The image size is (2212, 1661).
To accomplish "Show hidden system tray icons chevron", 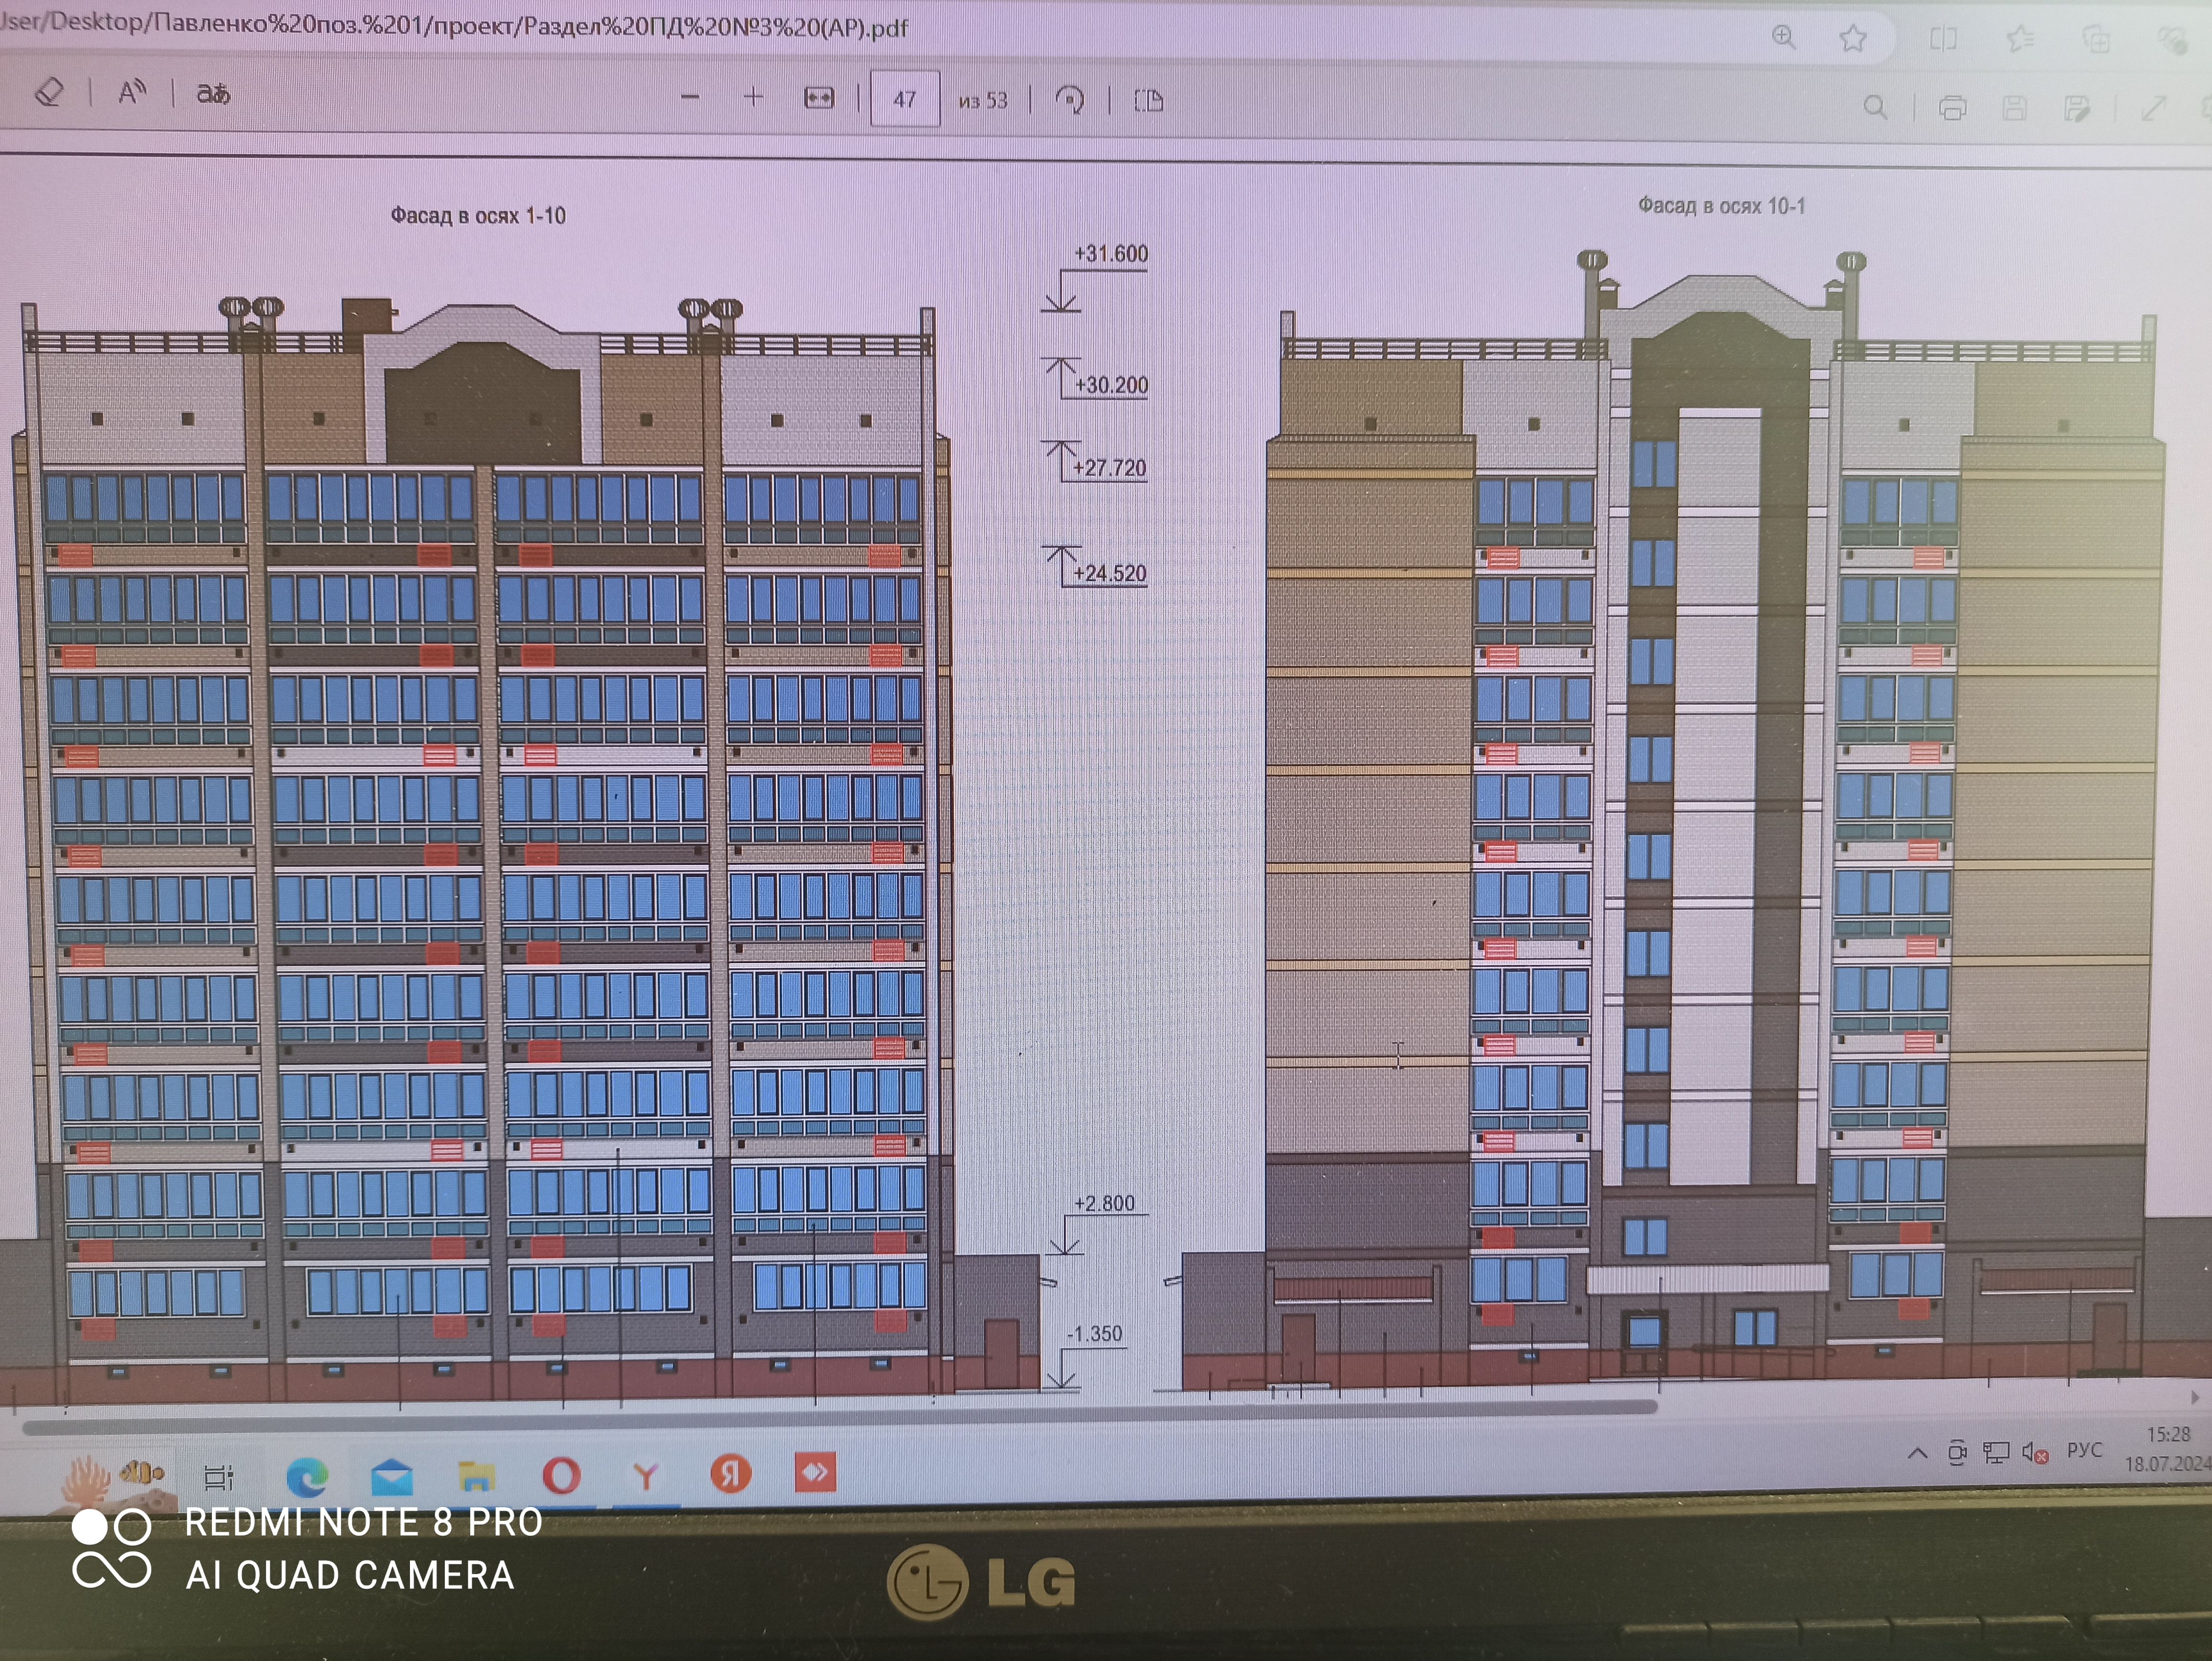I will click(x=1917, y=1453).
